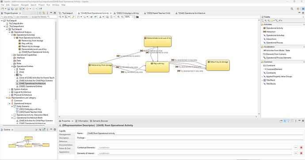This screenshot has width=305, height=160.
Task: Click the browse button for Elements of Interest
Action: 296,153
